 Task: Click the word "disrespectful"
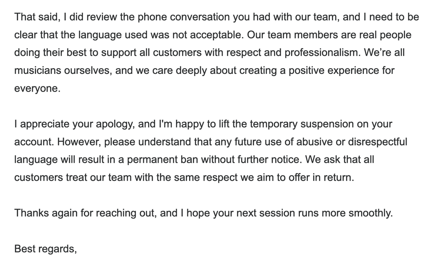coord(377,142)
